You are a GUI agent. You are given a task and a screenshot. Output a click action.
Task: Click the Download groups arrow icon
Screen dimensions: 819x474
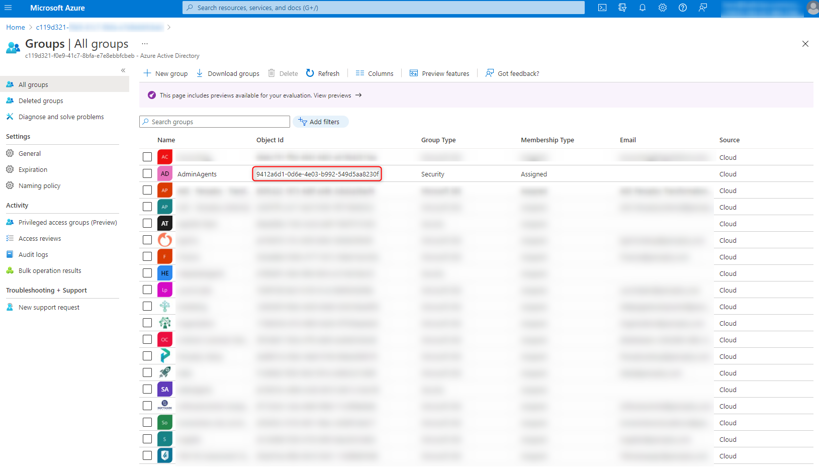click(x=200, y=73)
